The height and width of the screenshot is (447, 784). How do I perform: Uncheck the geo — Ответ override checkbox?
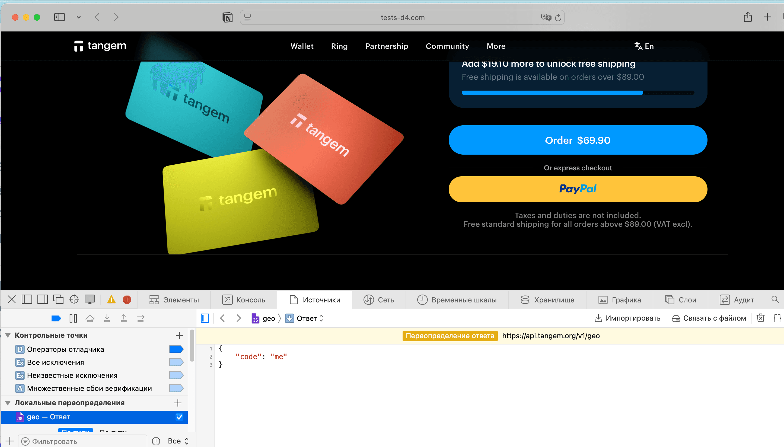coord(179,417)
